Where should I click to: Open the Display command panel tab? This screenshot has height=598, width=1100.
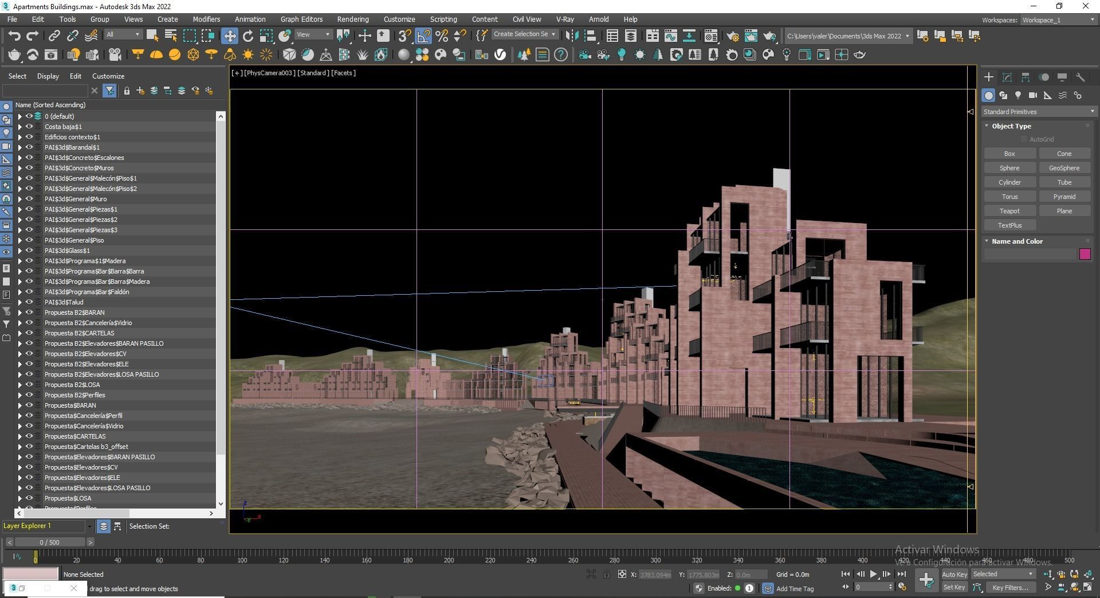(1062, 77)
